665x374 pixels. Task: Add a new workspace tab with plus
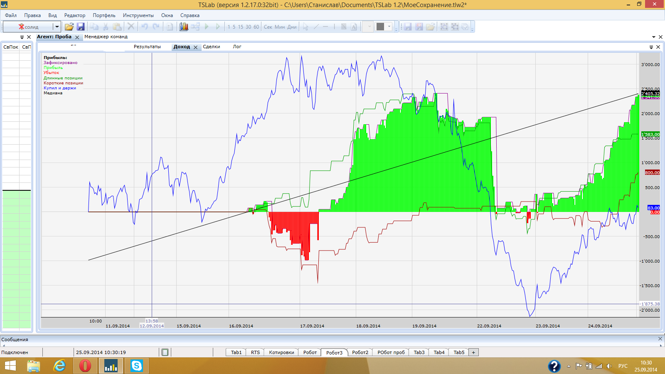(473, 352)
